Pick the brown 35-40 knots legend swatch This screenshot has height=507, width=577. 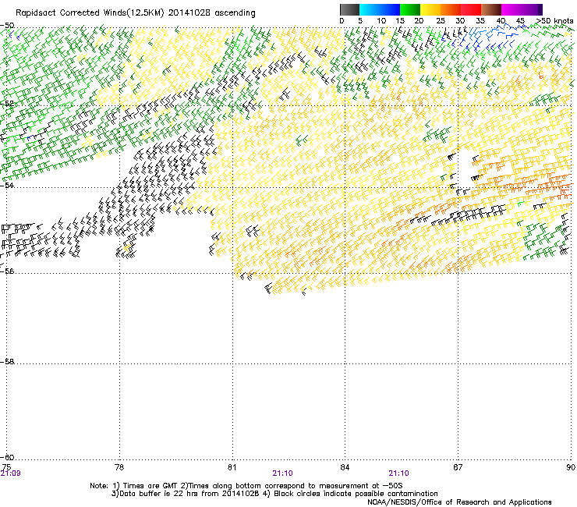(491, 9)
